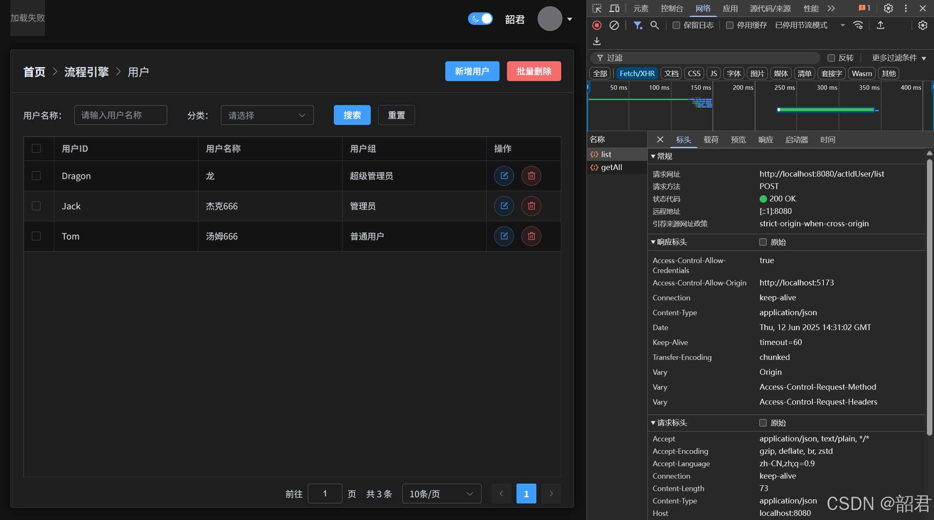Open the 10条/页 page size dropdown
Image resolution: width=934 pixels, height=520 pixels.
coord(441,494)
